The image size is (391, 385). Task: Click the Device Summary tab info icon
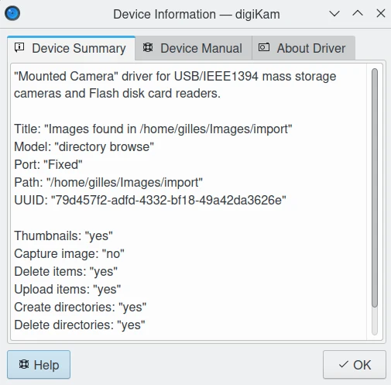click(x=19, y=47)
